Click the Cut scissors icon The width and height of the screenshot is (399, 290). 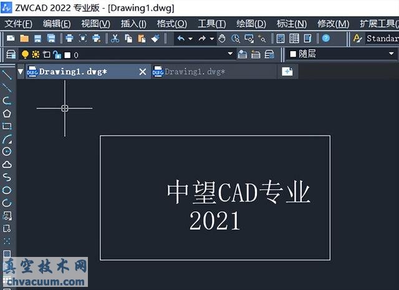tap(115, 39)
